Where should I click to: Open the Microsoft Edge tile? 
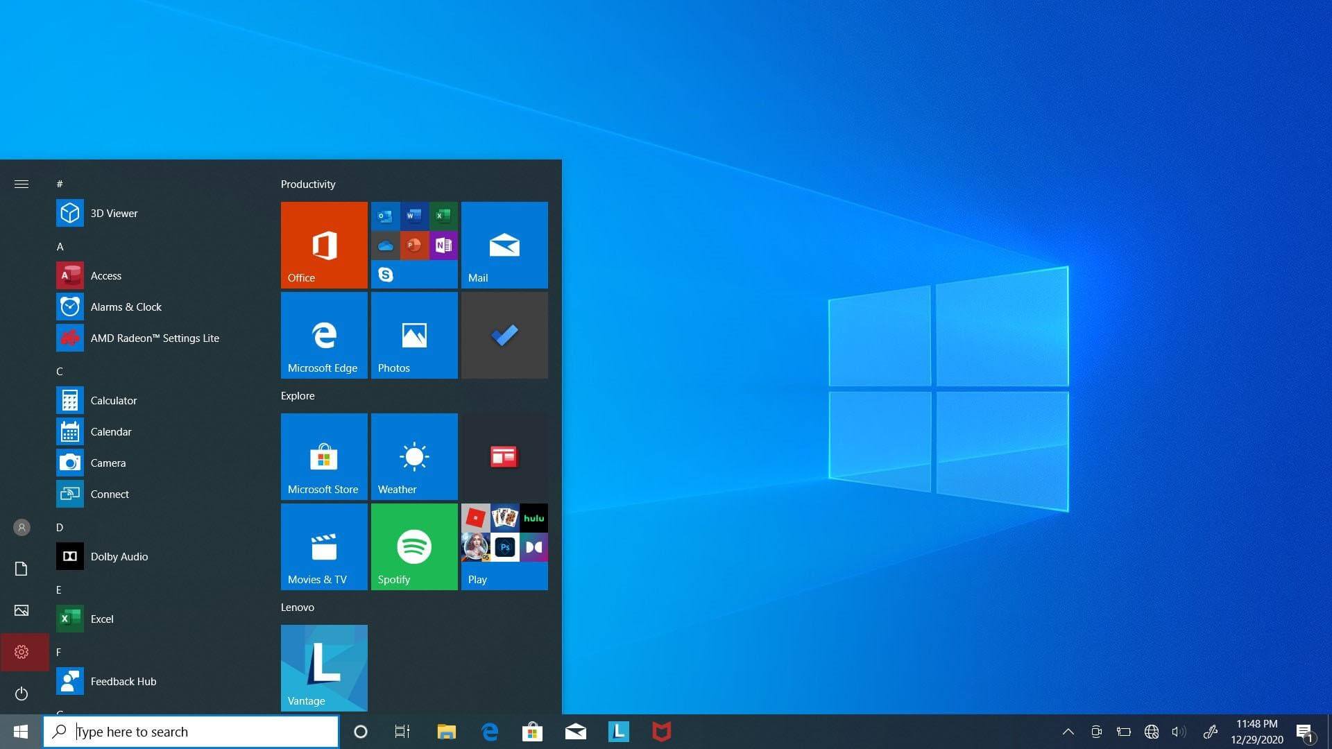coord(324,335)
